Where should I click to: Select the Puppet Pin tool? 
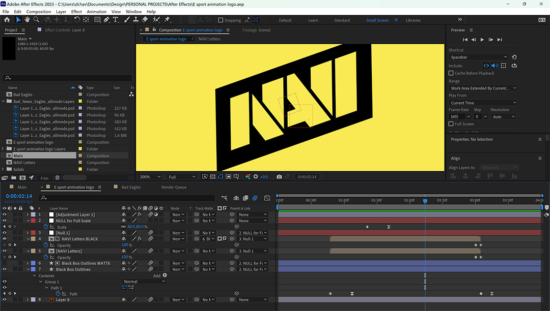coord(167,20)
